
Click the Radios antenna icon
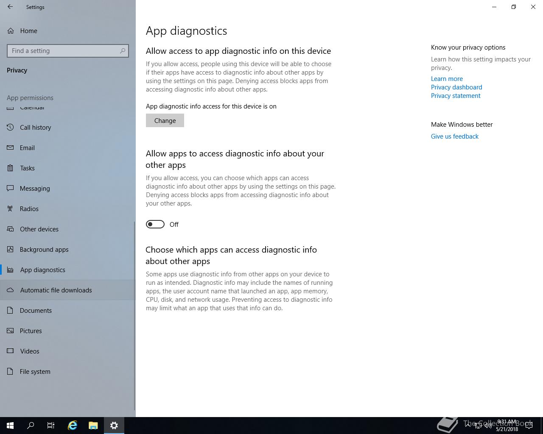[10, 209]
